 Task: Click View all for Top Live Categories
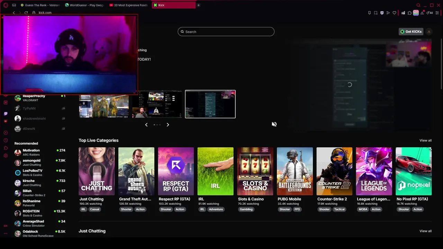point(425,140)
